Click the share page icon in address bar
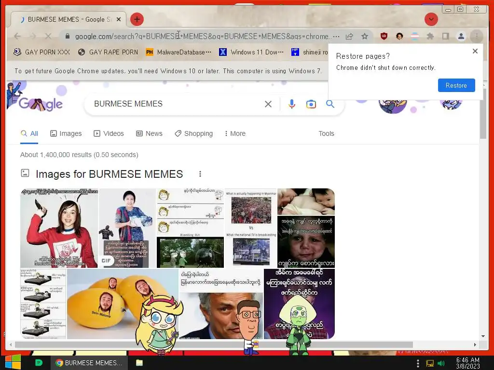Viewport: 494px width, 370px height. pyautogui.click(x=349, y=37)
